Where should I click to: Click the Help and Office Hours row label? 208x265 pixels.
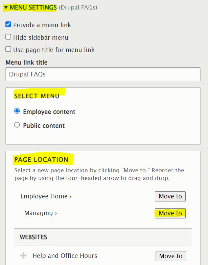pyautogui.click(x=65, y=256)
